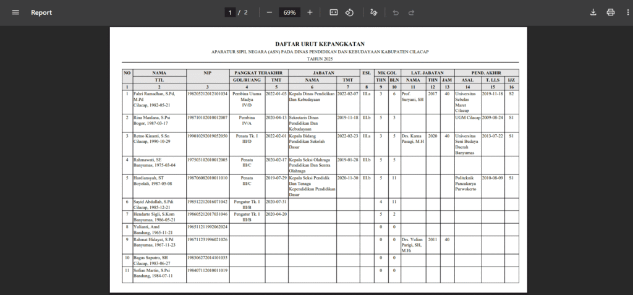633x295 pixels.
Task: Toggle fit to page view
Action: [x=334, y=12]
